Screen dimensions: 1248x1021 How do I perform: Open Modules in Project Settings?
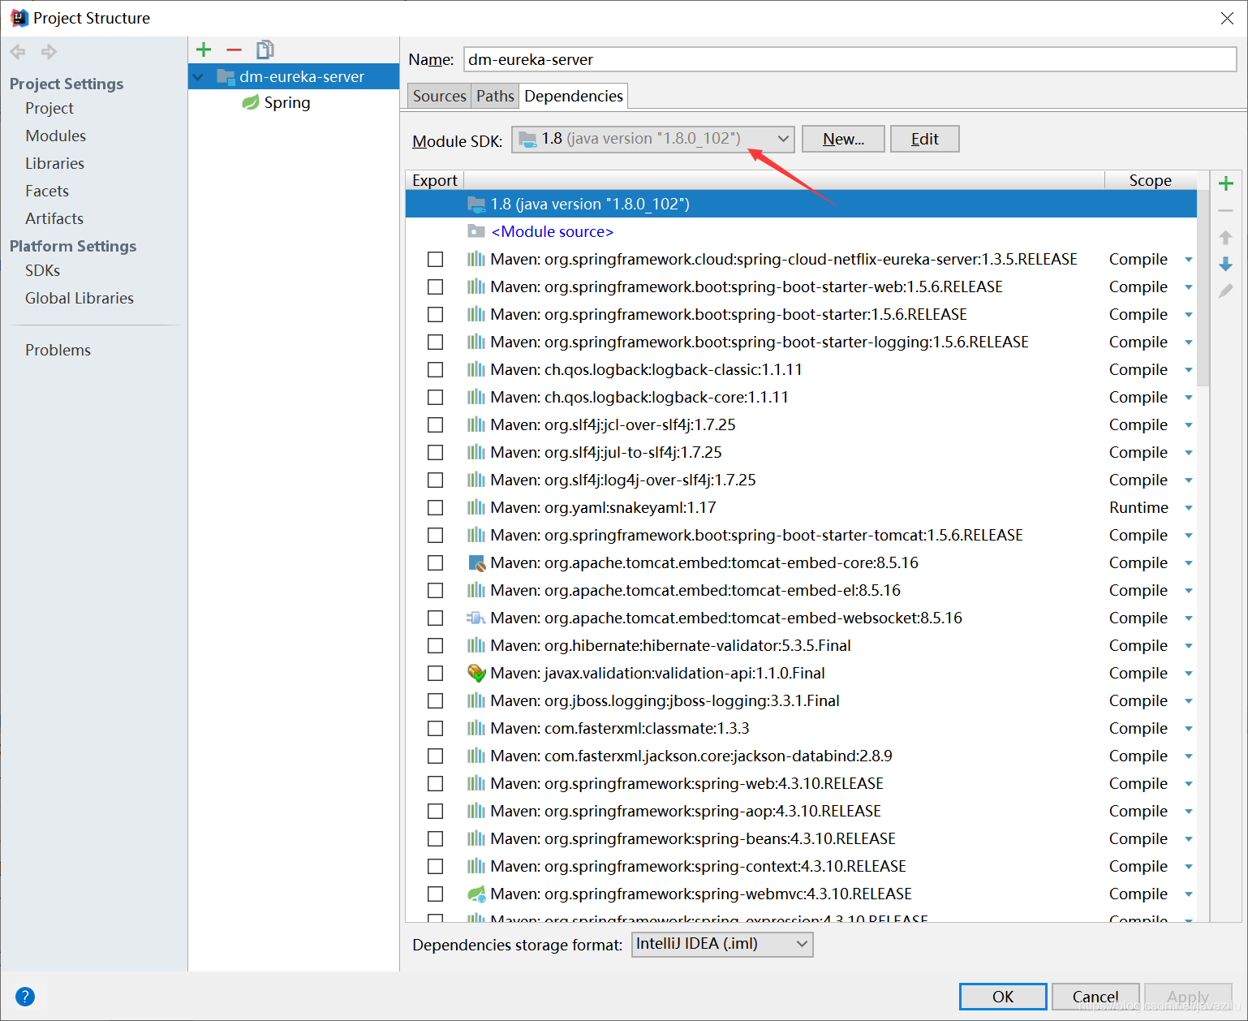[x=55, y=136]
